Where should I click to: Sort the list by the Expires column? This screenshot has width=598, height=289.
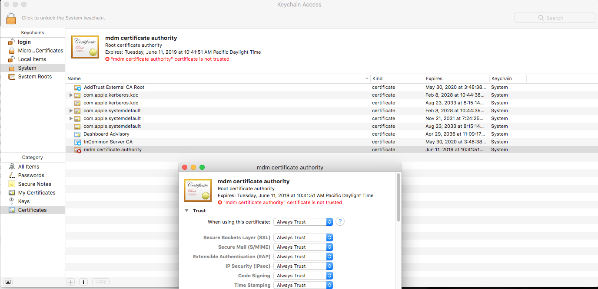(x=455, y=78)
